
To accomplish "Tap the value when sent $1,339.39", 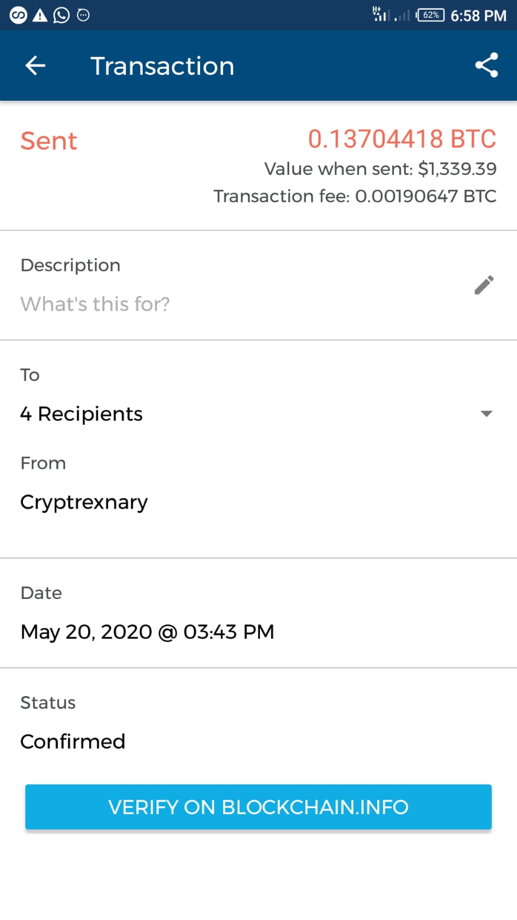I will 380,169.
